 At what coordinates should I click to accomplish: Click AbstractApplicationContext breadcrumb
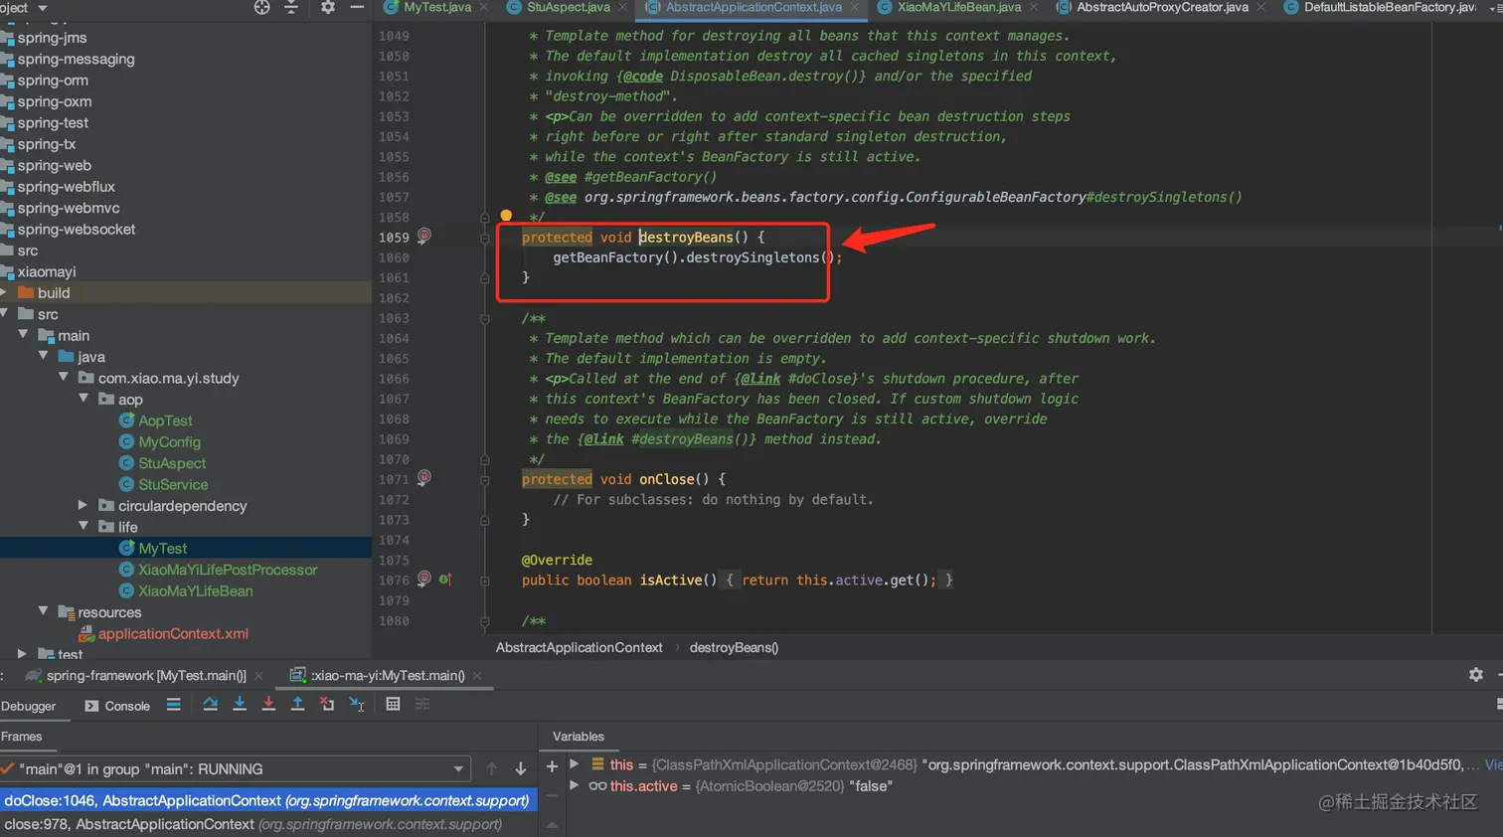coord(580,647)
